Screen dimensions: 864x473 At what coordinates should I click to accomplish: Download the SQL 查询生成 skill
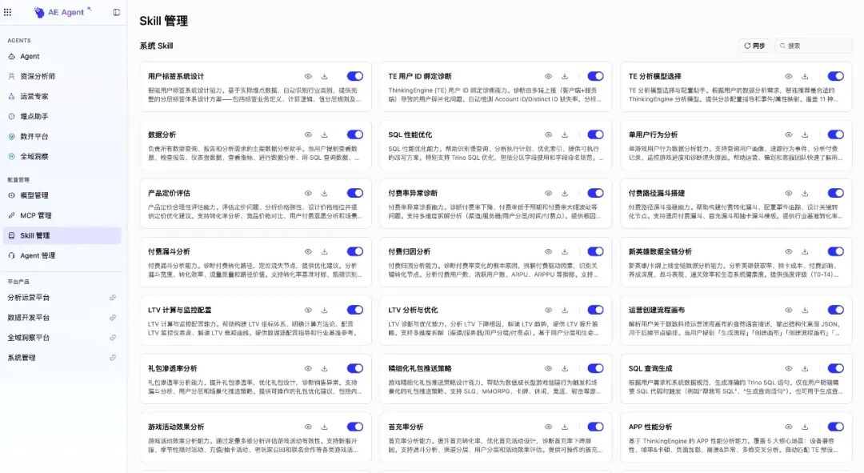point(805,368)
